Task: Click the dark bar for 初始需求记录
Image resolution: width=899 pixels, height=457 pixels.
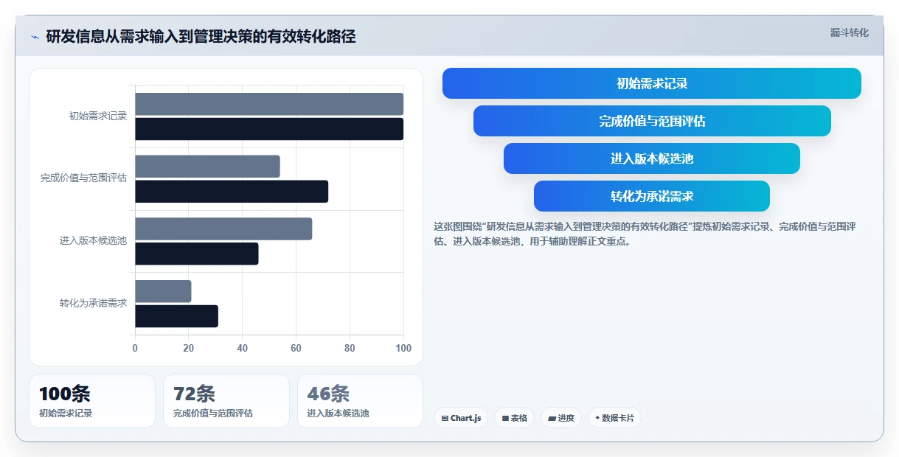Action: (269, 129)
